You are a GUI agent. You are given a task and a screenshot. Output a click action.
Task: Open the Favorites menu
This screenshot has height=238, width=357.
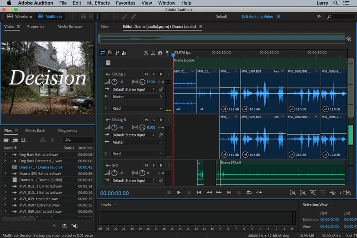[125, 3]
